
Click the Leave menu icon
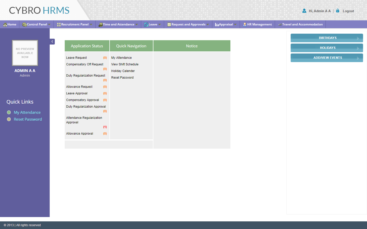click(146, 25)
